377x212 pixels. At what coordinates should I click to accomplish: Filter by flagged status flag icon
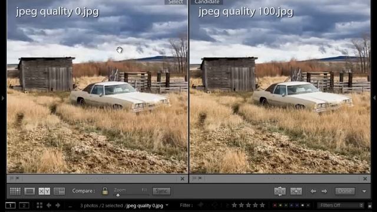(200, 205)
